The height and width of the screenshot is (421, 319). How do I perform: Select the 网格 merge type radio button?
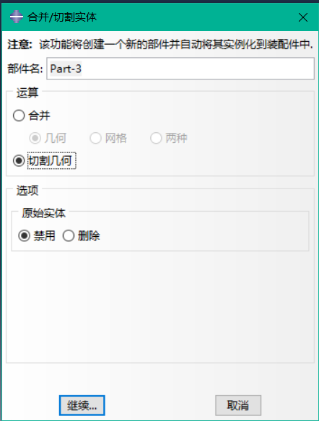pyautogui.click(x=95, y=138)
